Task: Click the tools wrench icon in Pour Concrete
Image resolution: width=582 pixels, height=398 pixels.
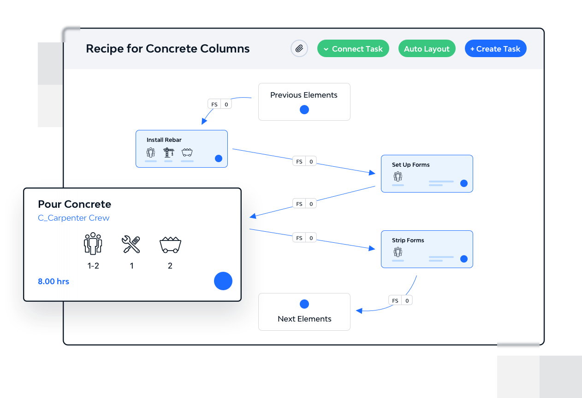Action: point(131,244)
